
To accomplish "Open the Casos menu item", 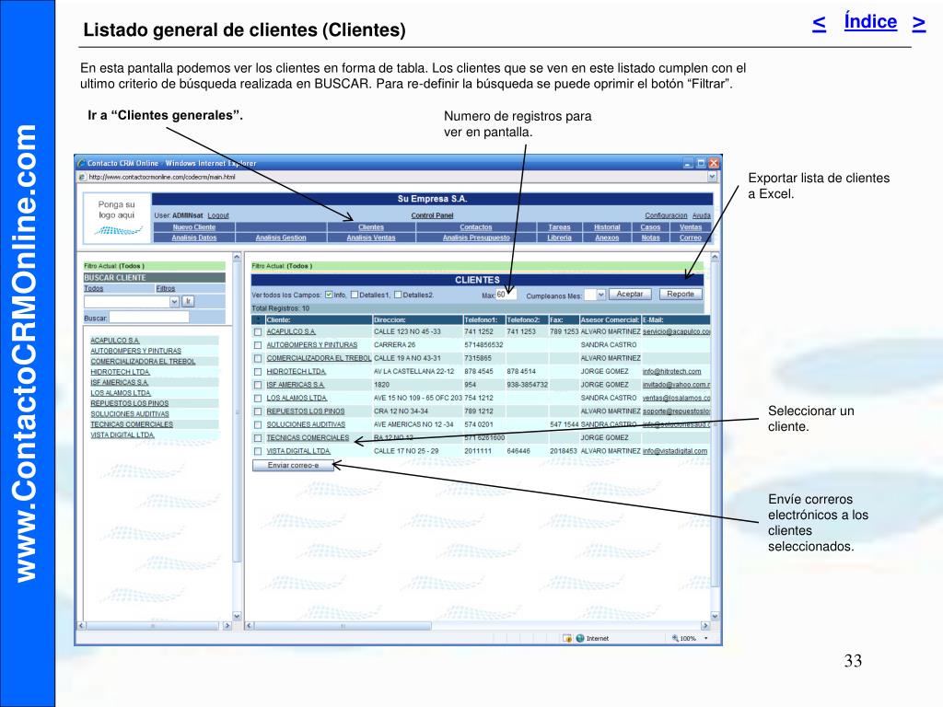I will coord(650,227).
